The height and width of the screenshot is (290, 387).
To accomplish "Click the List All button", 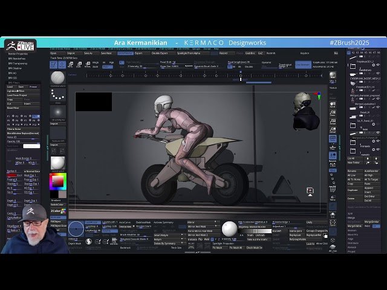I will coord(355,158).
